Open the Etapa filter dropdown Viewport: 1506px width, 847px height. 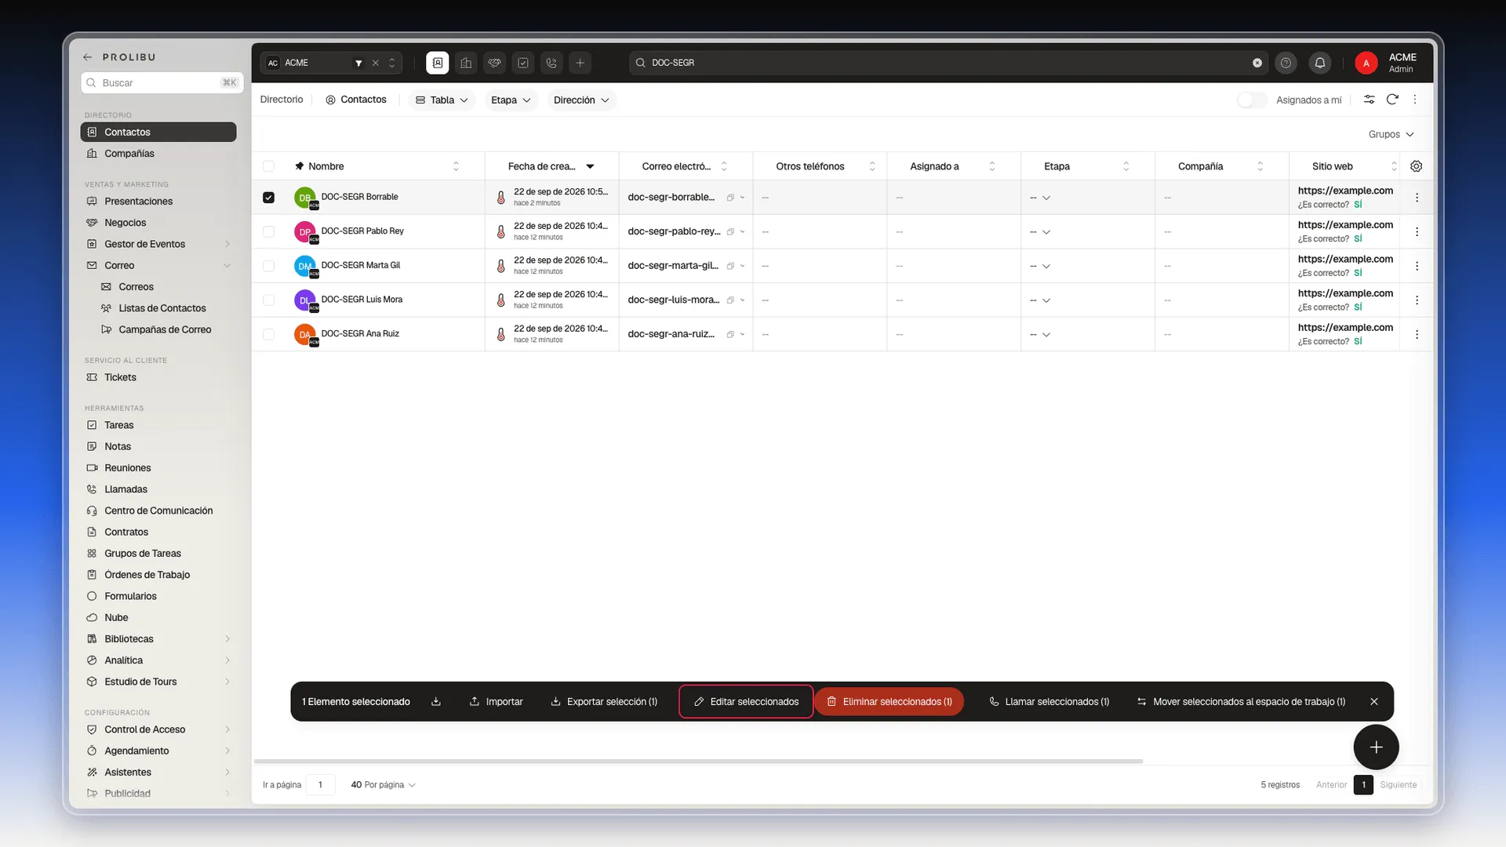511,100
